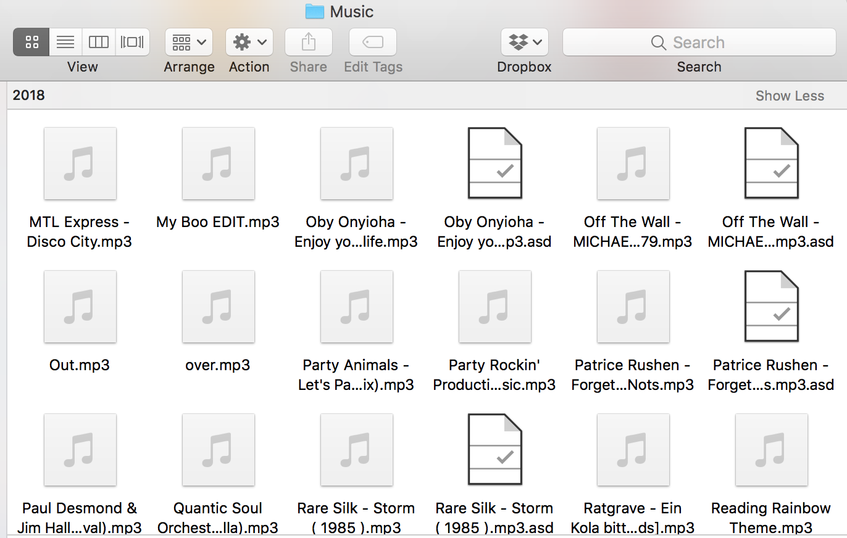
Task: Click the Share toolbar button
Action: coord(309,42)
